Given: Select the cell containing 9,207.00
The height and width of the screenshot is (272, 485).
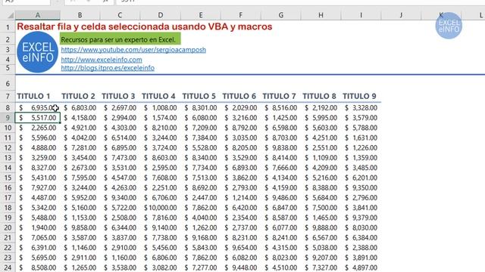Looking at the screenshot, I should [x=321, y=258].
